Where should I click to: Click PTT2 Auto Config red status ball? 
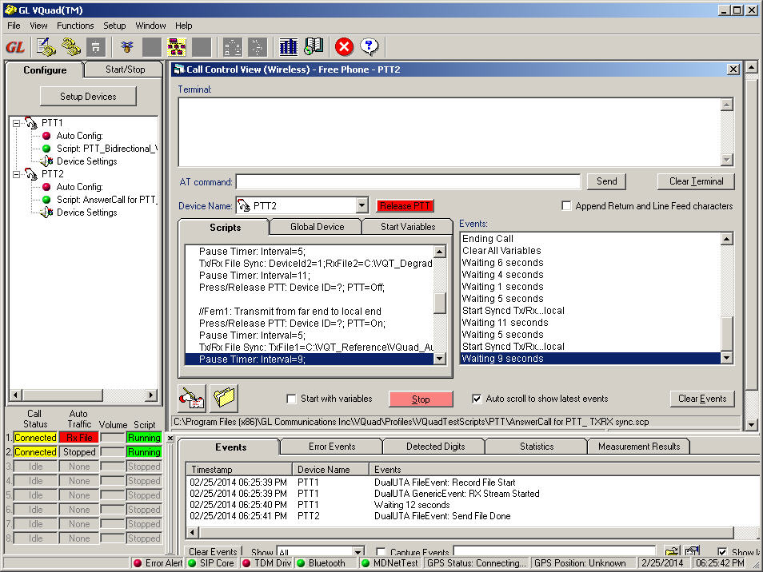pyautogui.click(x=46, y=187)
